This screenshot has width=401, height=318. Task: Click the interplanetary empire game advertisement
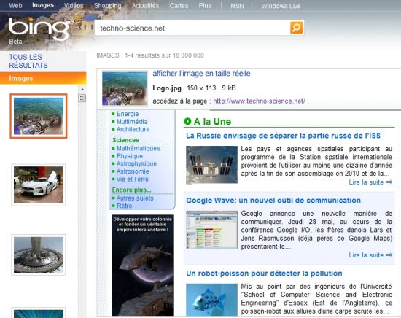(142, 265)
